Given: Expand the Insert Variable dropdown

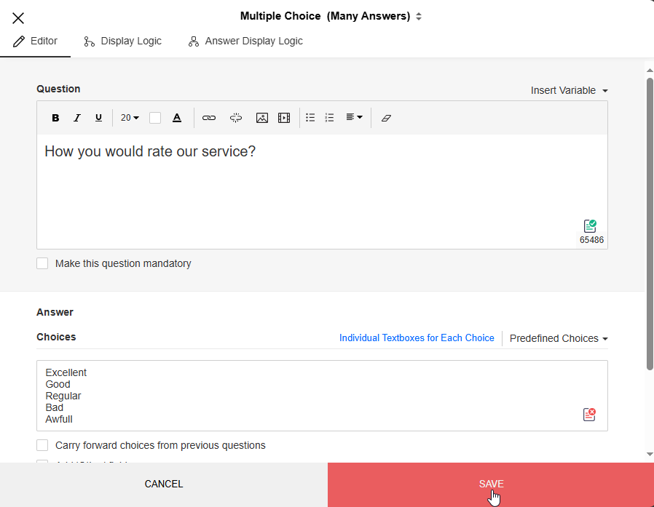Looking at the screenshot, I should 569,90.
